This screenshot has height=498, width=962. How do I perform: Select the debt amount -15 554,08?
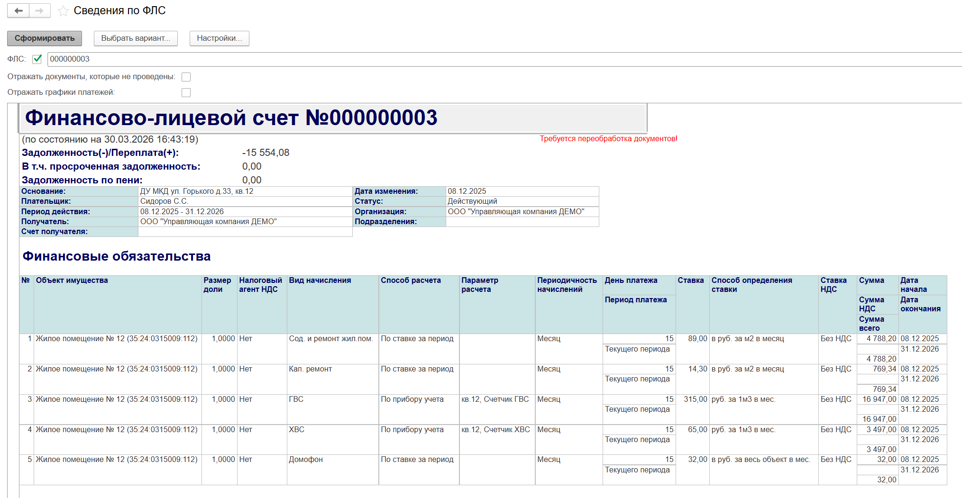[266, 153]
